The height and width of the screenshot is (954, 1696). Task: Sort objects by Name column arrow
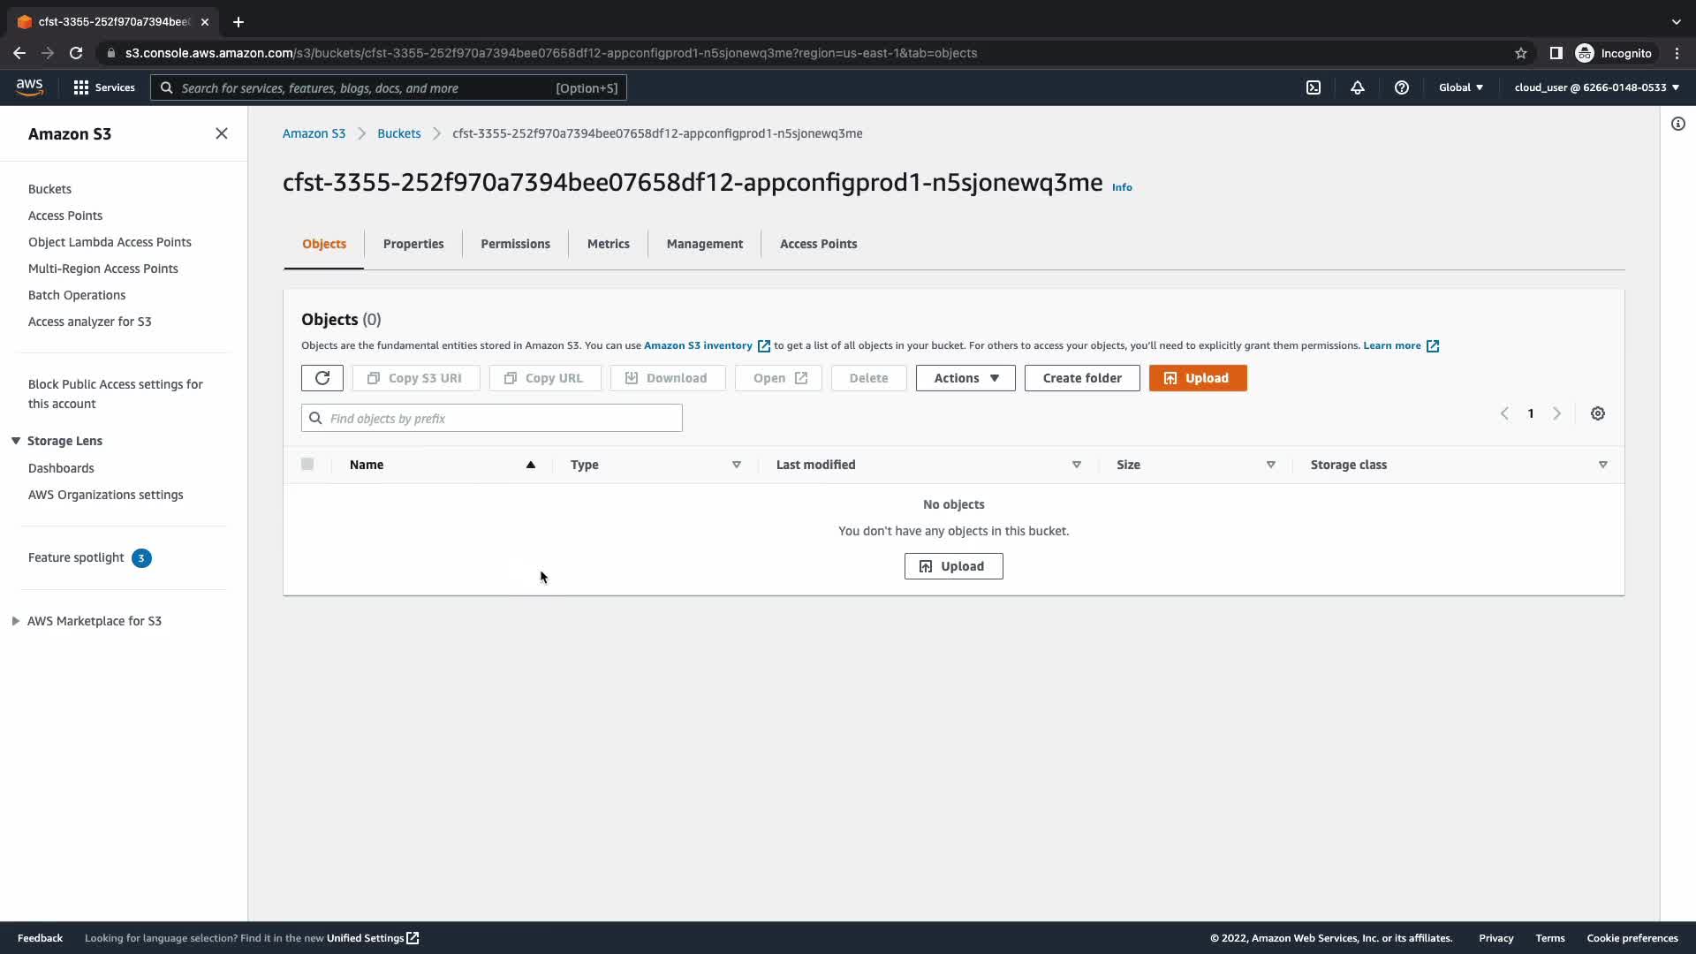[x=531, y=465]
